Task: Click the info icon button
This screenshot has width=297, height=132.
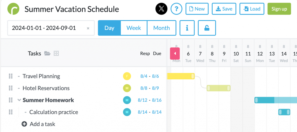Action: (x=187, y=28)
